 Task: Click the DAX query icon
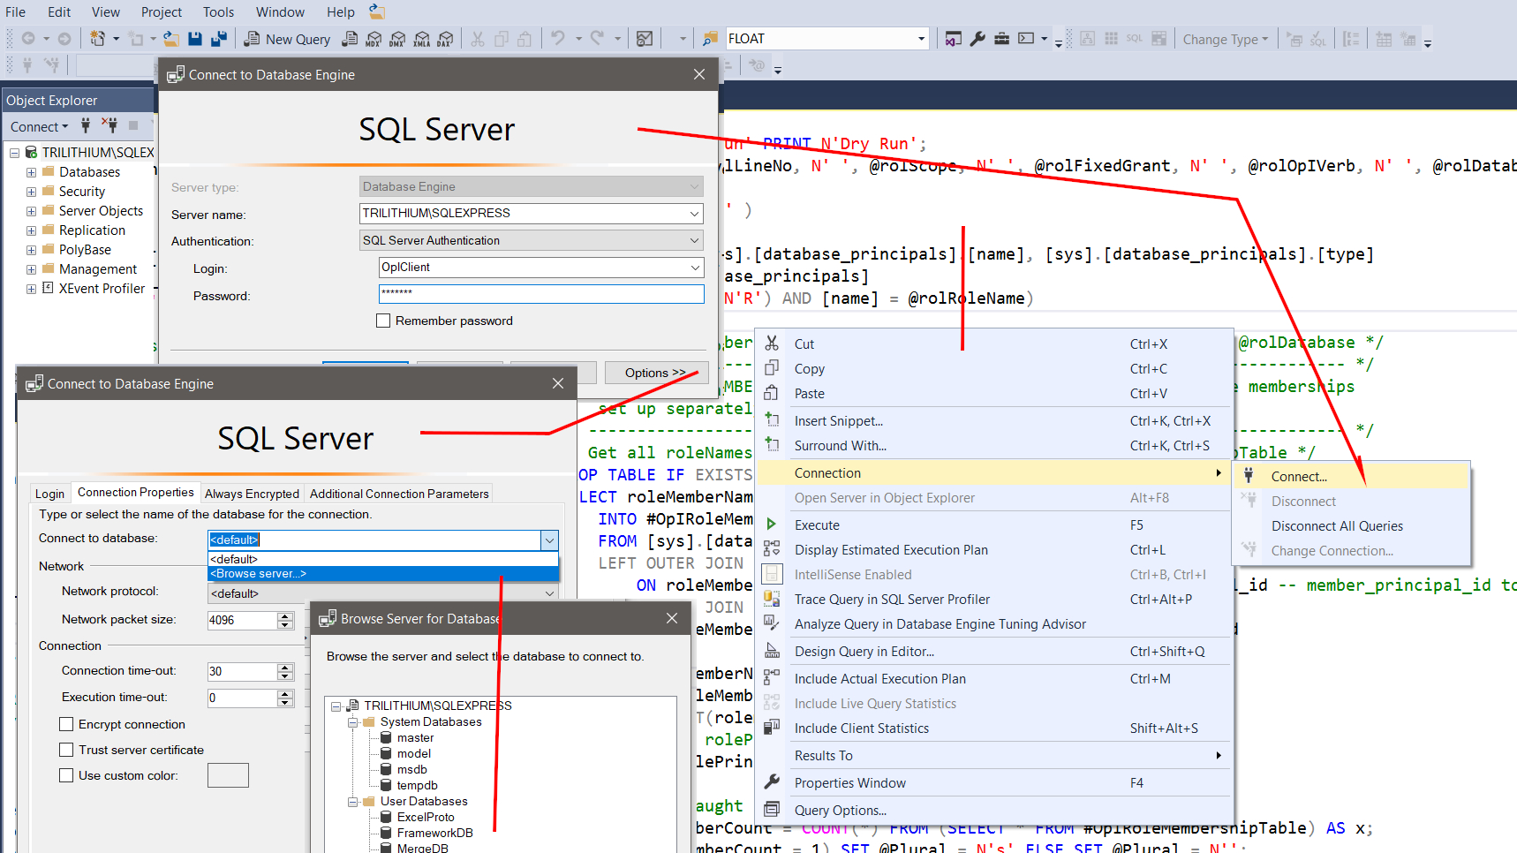pos(445,39)
